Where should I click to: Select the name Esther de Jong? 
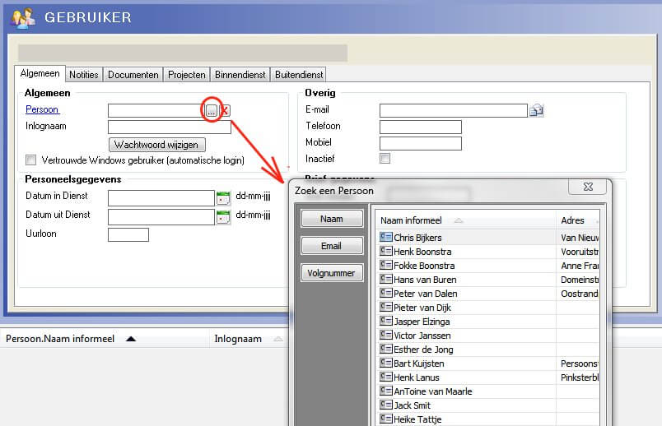pyautogui.click(x=423, y=350)
